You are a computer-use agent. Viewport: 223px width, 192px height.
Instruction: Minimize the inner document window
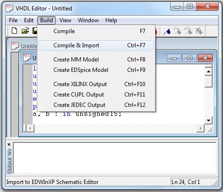pyautogui.click(x=174, y=58)
